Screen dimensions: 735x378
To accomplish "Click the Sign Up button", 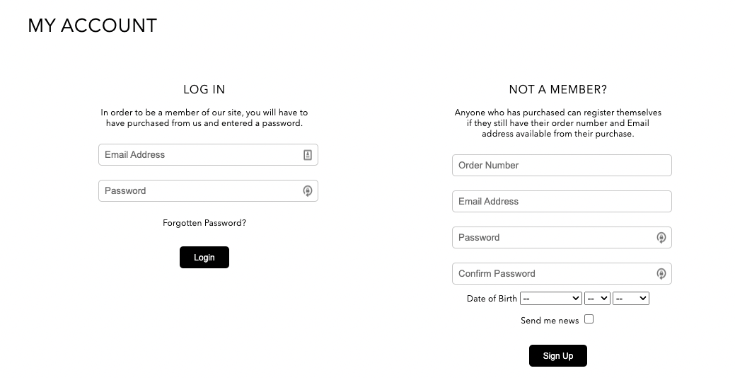I will pyautogui.click(x=558, y=355).
